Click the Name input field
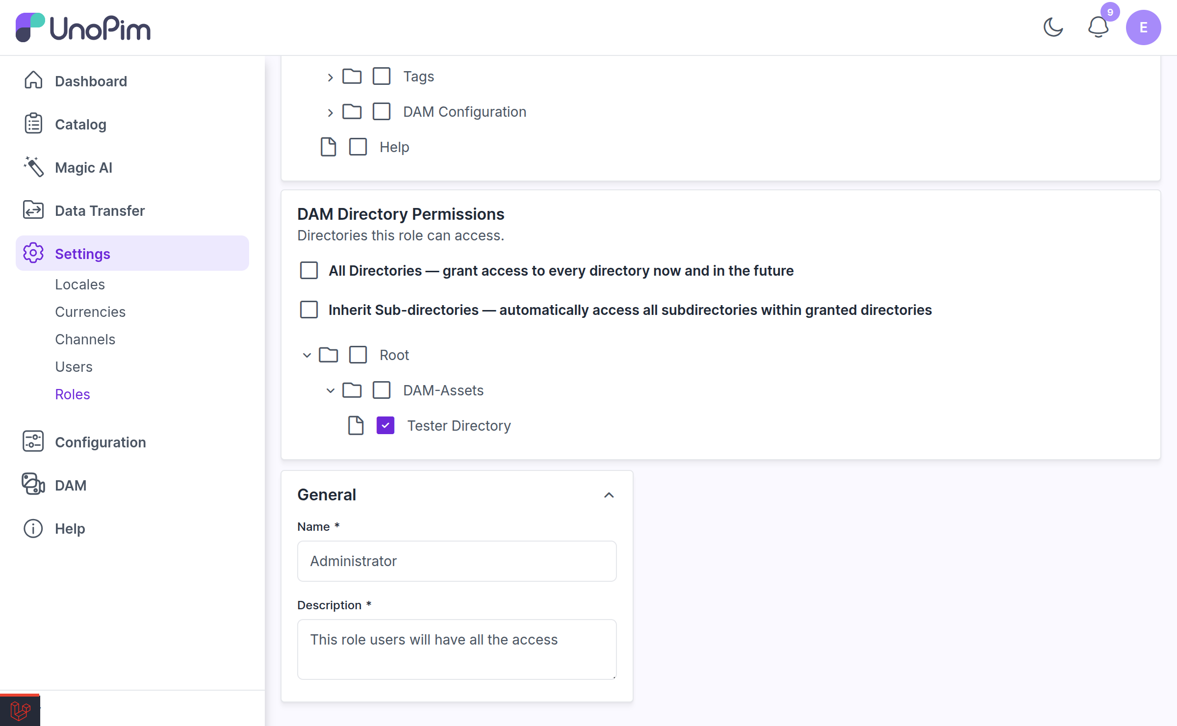This screenshot has width=1177, height=726. click(457, 561)
